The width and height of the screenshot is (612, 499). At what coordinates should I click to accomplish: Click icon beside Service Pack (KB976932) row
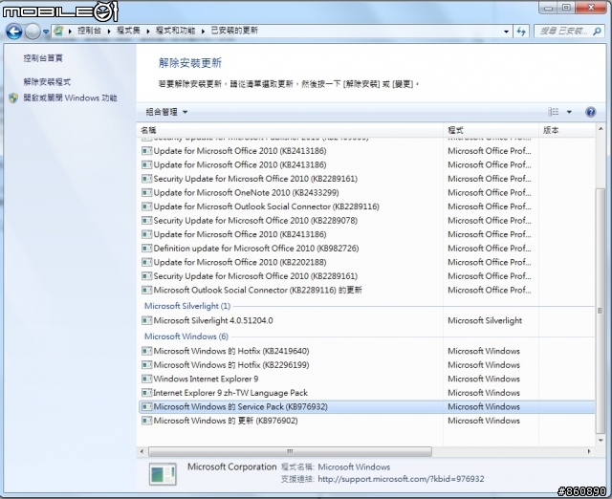pos(146,407)
